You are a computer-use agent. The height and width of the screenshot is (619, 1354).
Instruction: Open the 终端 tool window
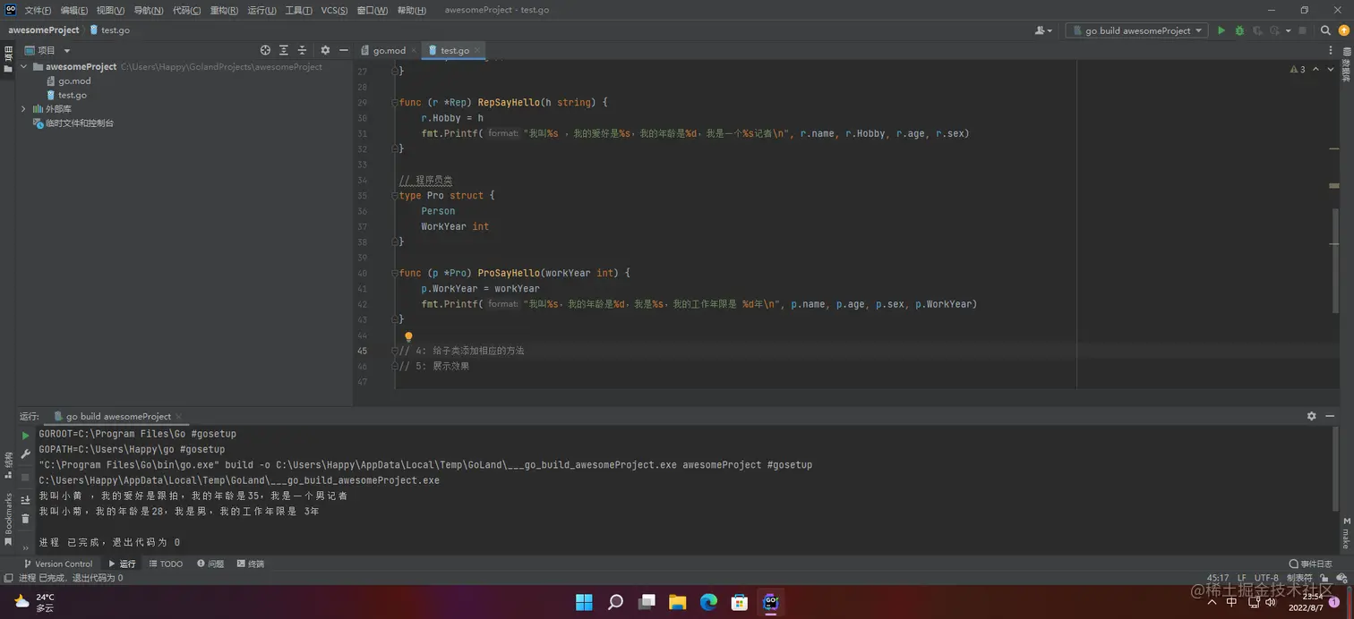click(x=251, y=564)
